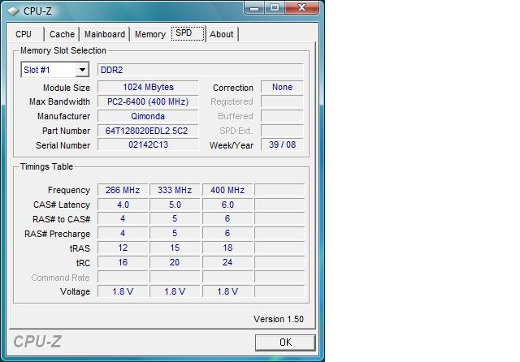Click the Week/Year field showing 39 / 08

pos(282,145)
